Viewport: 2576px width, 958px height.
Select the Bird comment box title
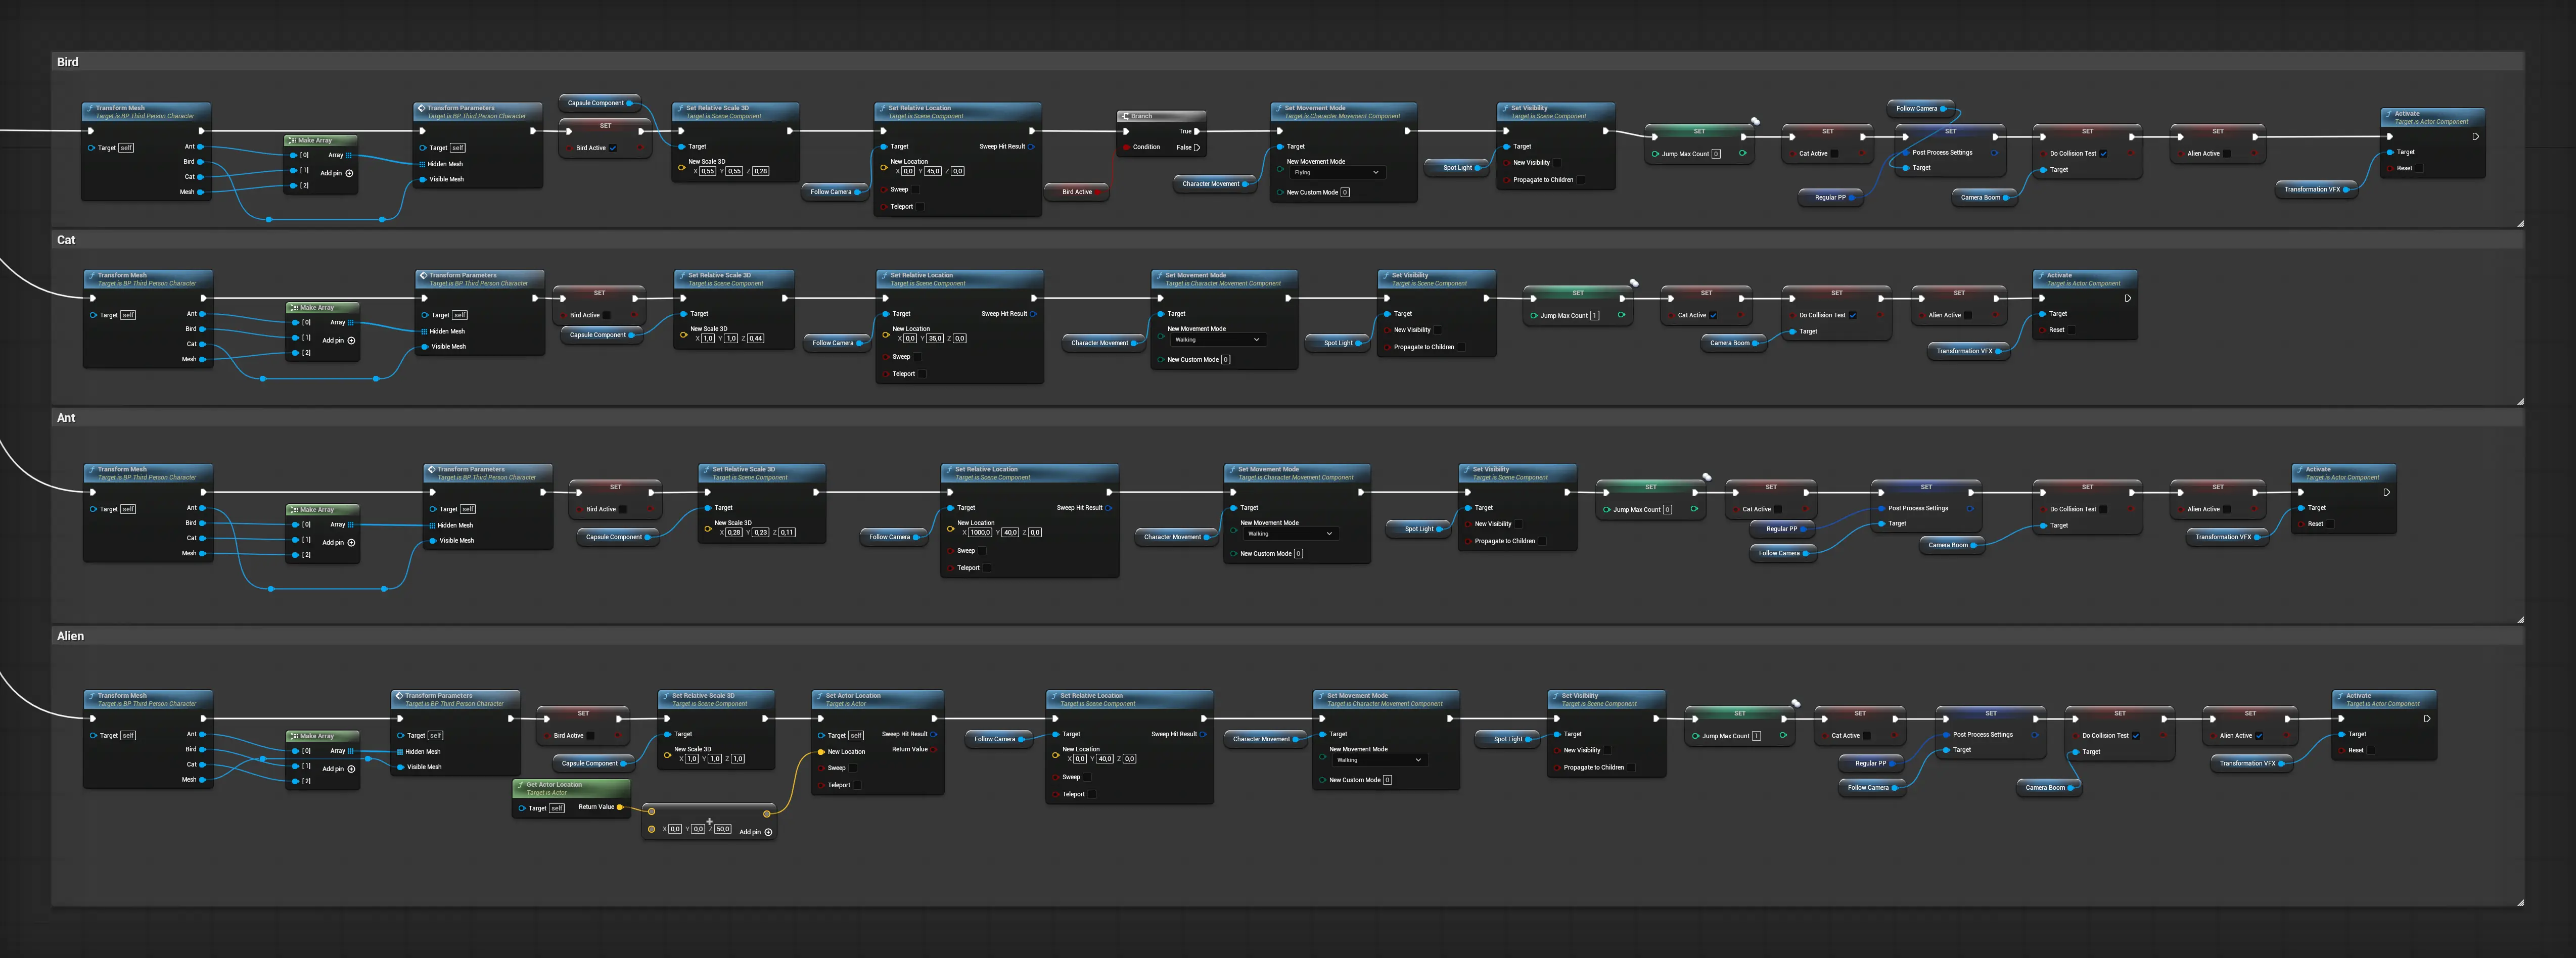point(67,62)
